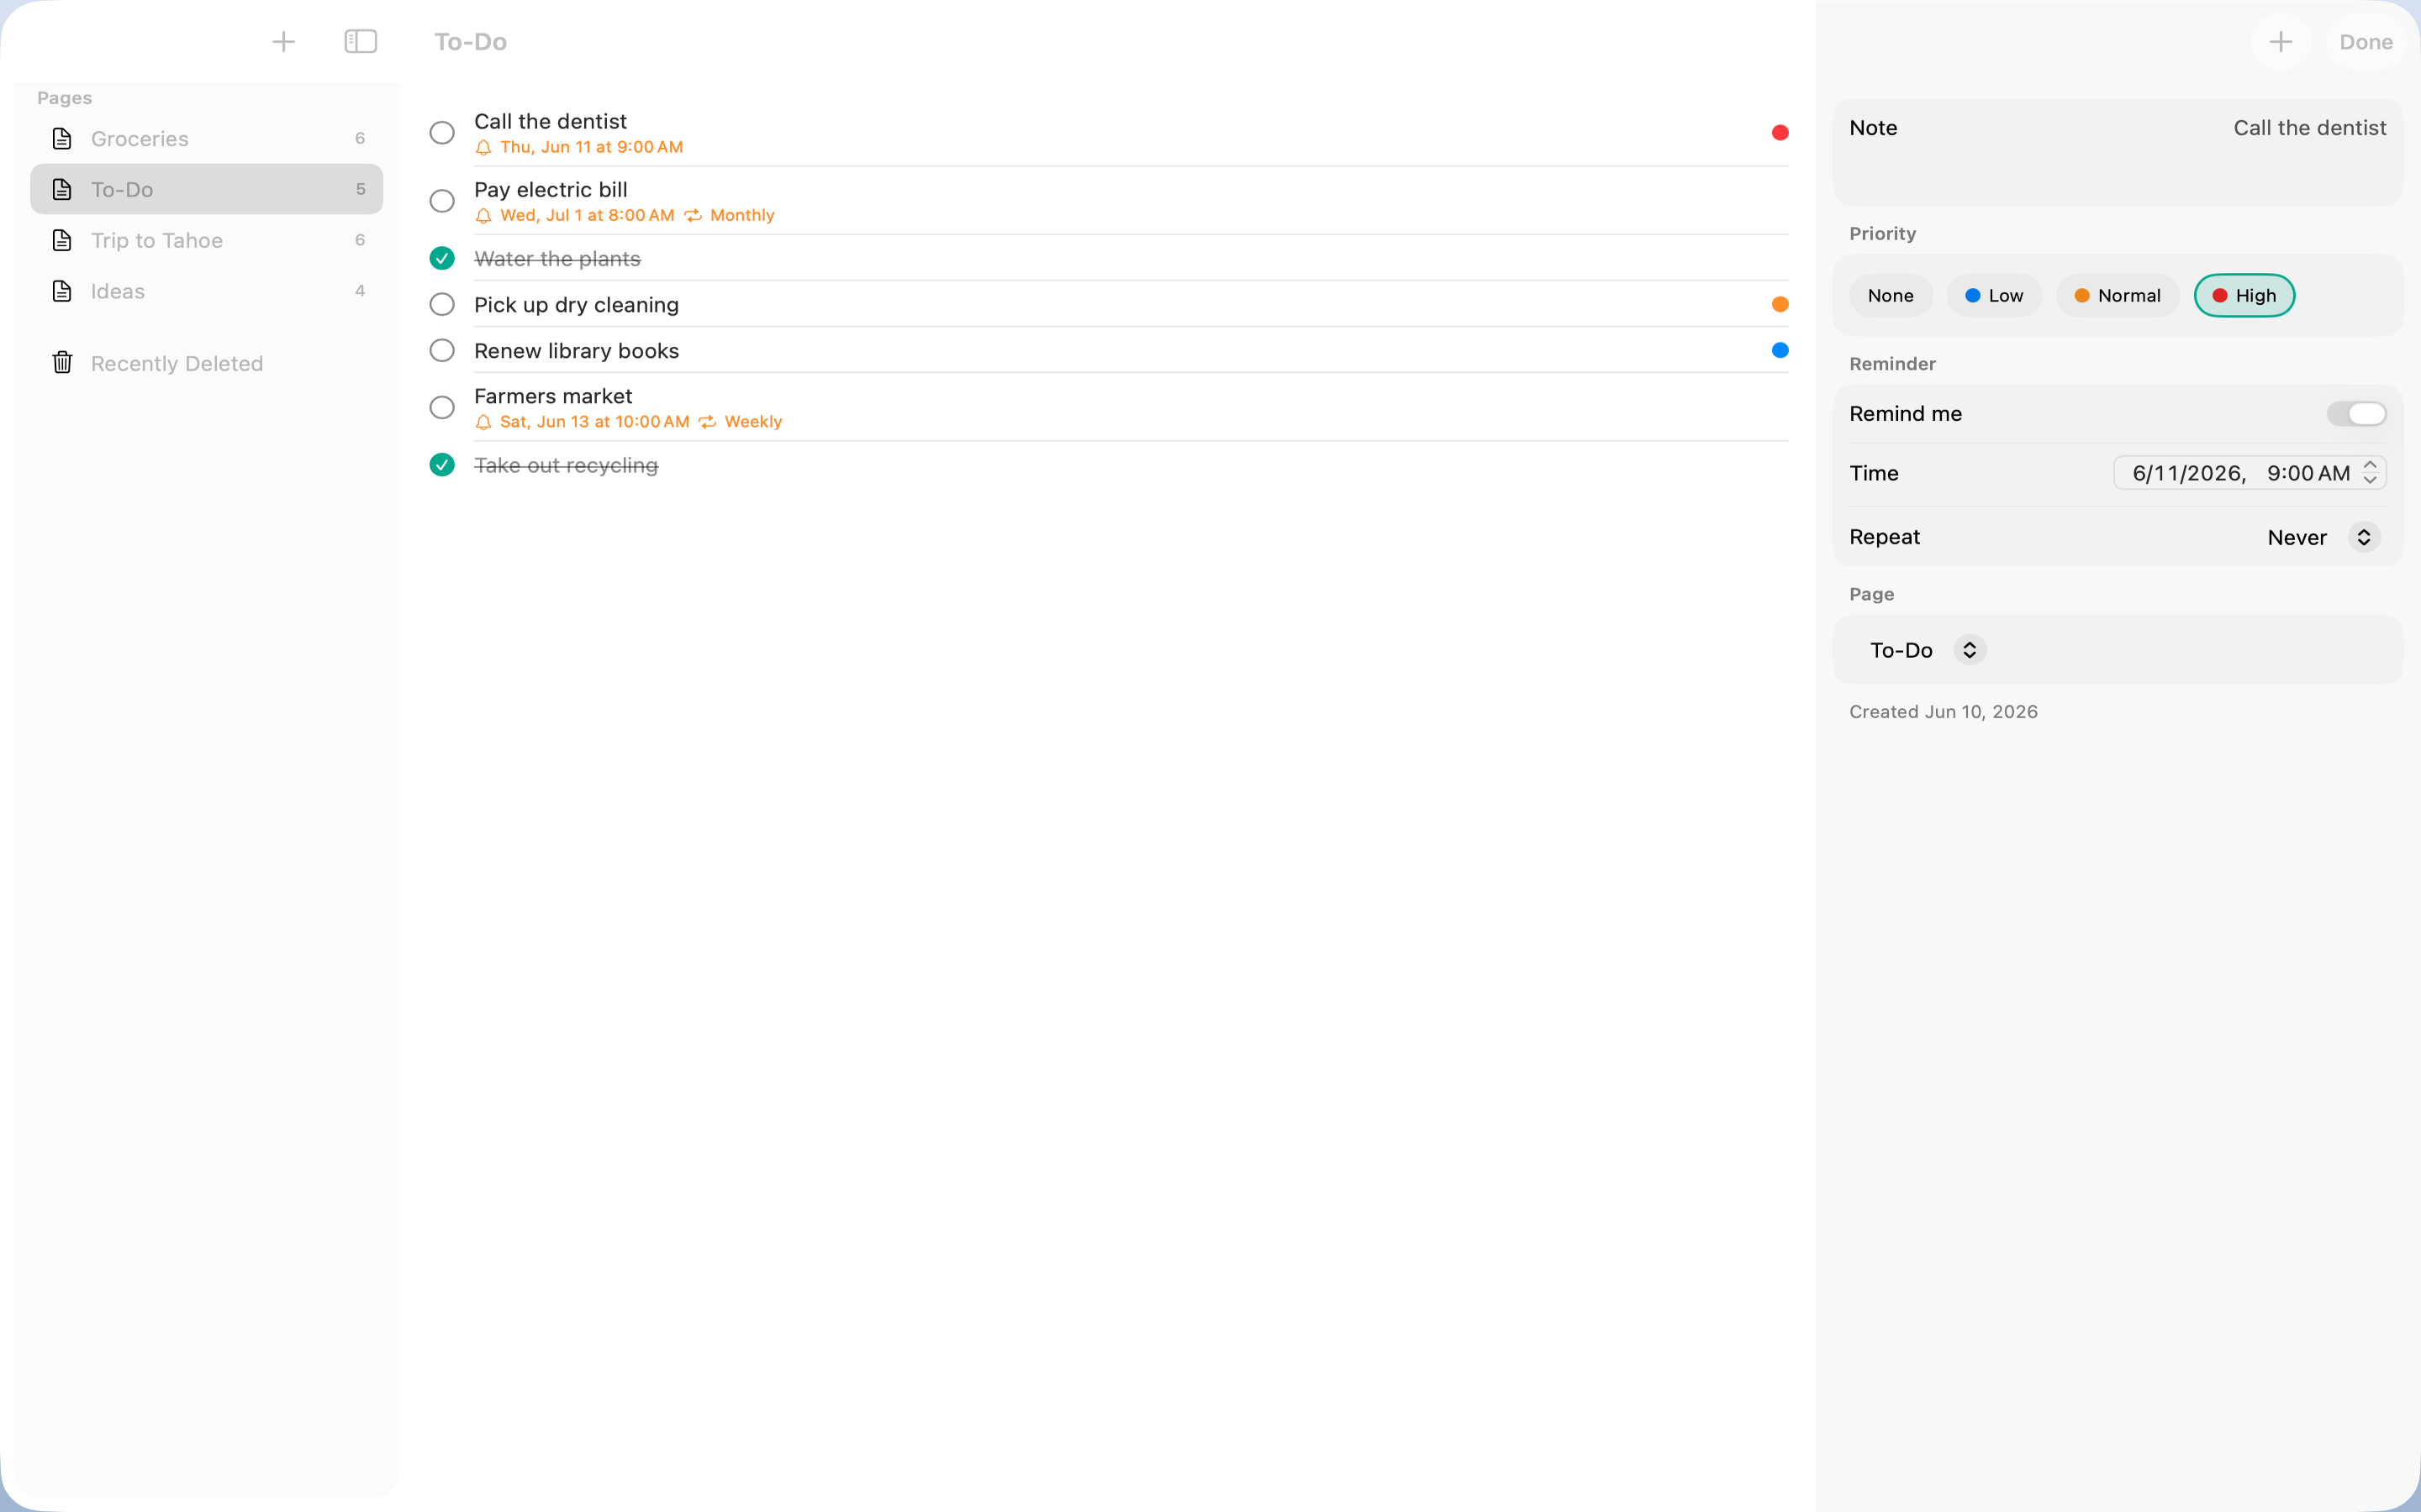Click the Wed, Jul 1 at 8:00 AM reminder

click(588, 215)
